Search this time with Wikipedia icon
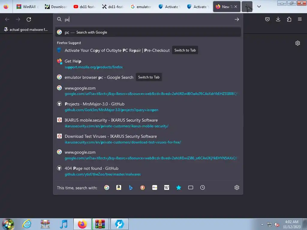This screenshot has width=307, height=230. click(x=167, y=187)
